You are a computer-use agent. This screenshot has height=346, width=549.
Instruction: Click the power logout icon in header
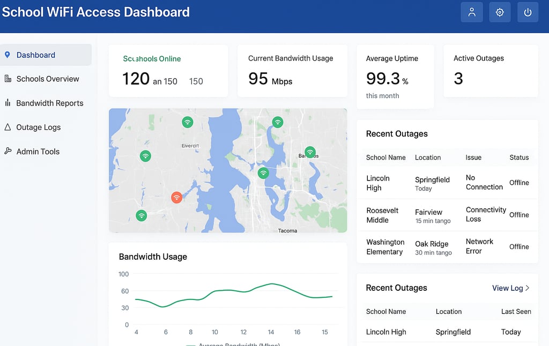[527, 12]
